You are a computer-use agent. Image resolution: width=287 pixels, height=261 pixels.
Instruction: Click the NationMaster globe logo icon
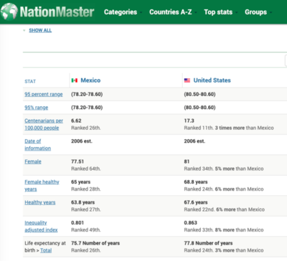tap(9, 11)
